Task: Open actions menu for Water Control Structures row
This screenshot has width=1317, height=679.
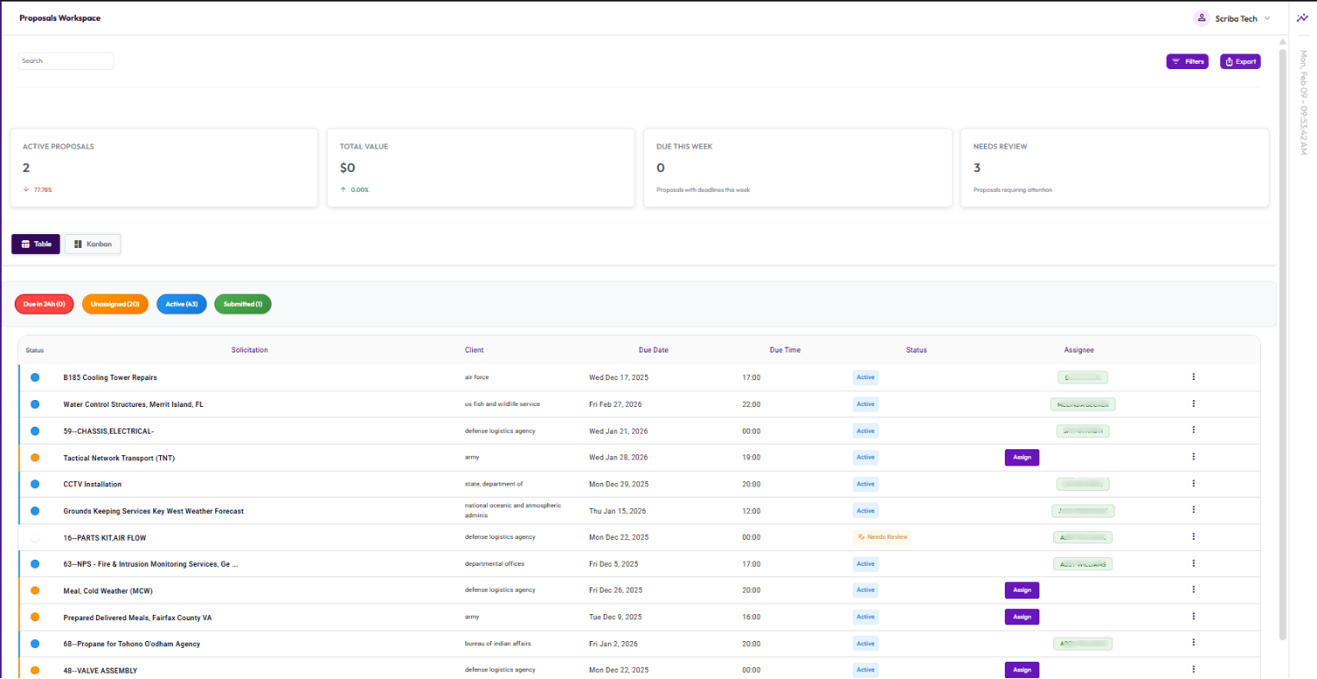Action: click(1193, 403)
